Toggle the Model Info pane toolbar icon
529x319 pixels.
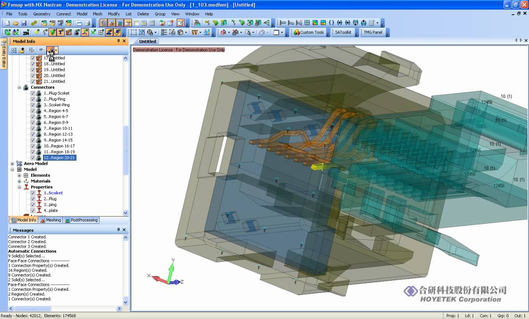coord(103,23)
